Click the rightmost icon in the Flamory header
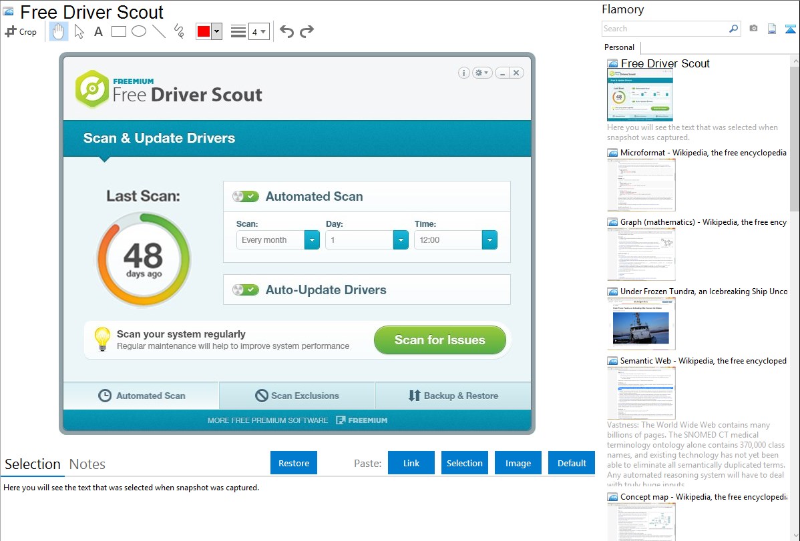The width and height of the screenshot is (800, 541). click(790, 29)
